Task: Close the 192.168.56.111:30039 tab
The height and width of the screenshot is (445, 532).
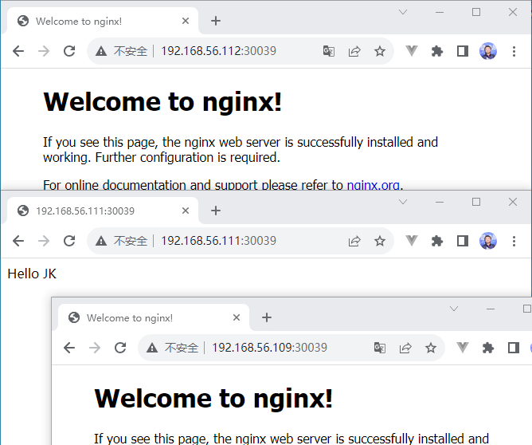Action: (x=186, y=211)
